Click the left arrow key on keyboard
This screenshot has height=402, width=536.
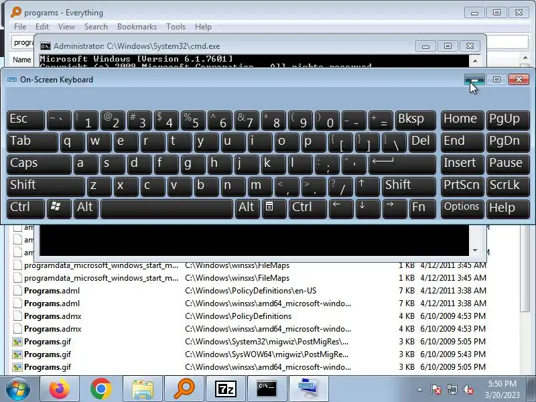[x=341, y=208]
